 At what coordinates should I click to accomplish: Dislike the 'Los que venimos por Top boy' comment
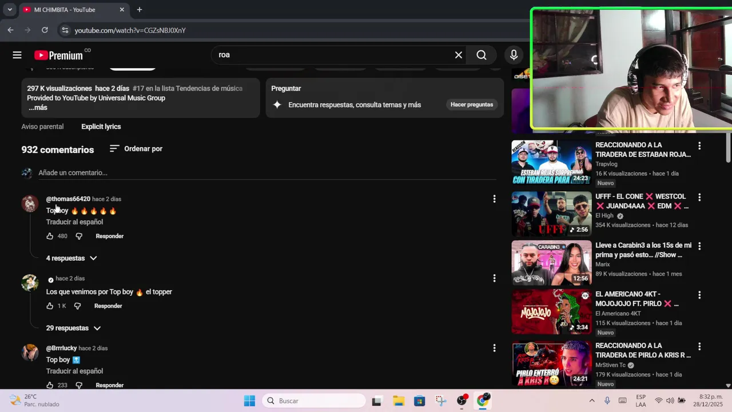[x=78, y=306]
